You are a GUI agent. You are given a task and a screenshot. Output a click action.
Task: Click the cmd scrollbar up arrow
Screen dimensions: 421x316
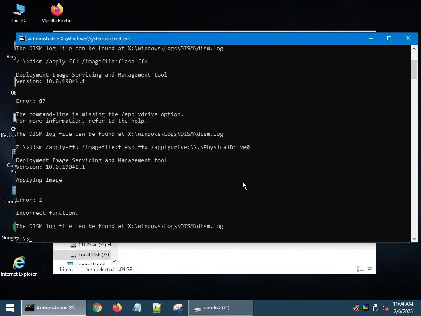tap(414, 49)
